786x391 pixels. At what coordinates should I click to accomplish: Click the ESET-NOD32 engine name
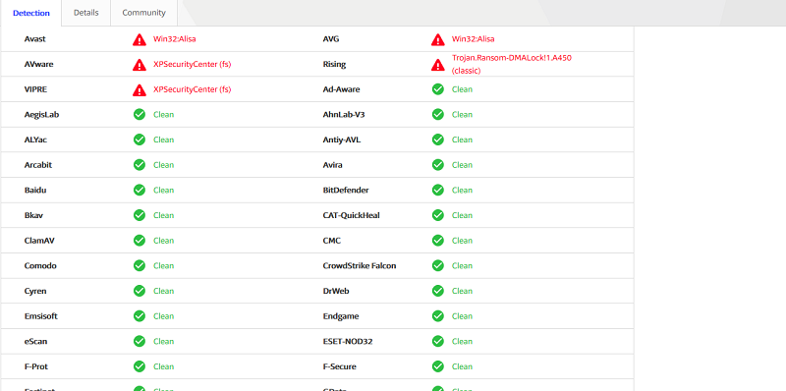[x=348, y=341]
